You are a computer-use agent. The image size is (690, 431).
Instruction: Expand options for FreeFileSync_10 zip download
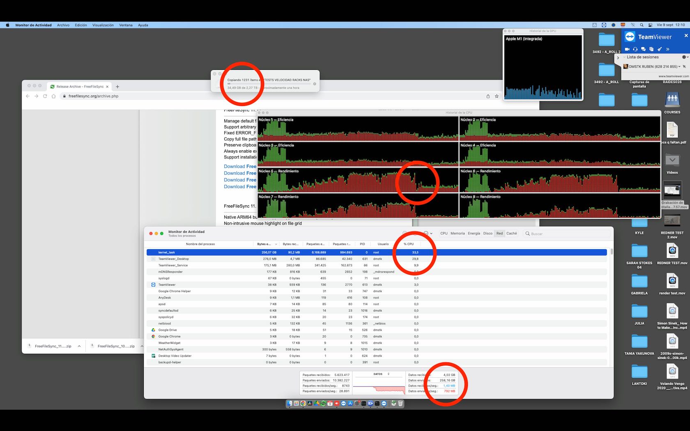point(142,346)
